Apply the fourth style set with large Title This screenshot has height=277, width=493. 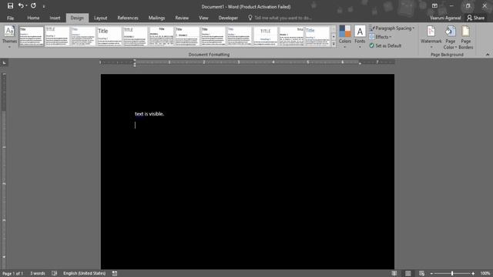[109, 36]
